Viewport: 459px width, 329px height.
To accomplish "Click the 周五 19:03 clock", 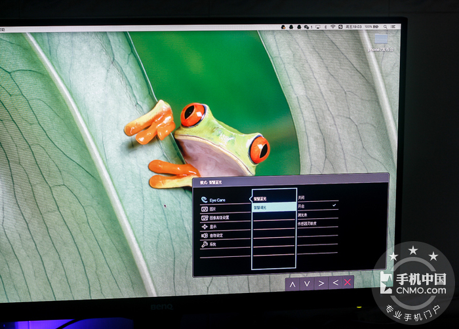I will pos(353,27).
